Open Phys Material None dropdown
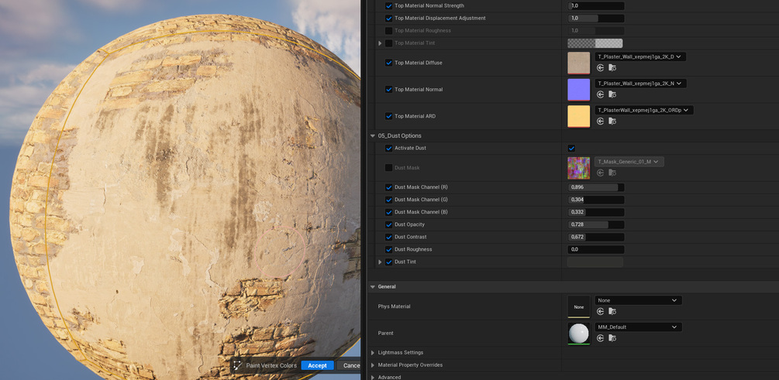 click(x=639, y=300)
